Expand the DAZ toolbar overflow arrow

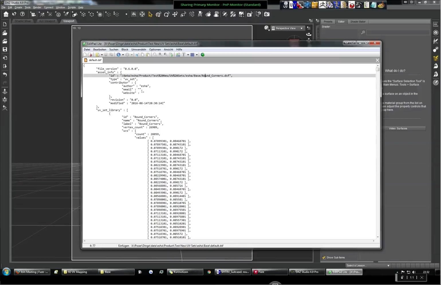pyautogui.click(x=126, y=14)
